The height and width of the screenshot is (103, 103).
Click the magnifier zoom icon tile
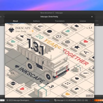13,73
